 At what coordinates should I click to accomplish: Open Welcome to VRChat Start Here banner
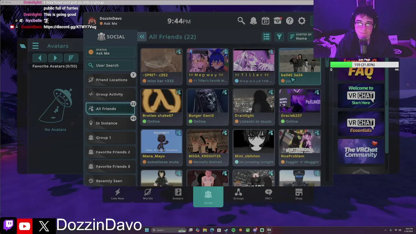(361, 95)
